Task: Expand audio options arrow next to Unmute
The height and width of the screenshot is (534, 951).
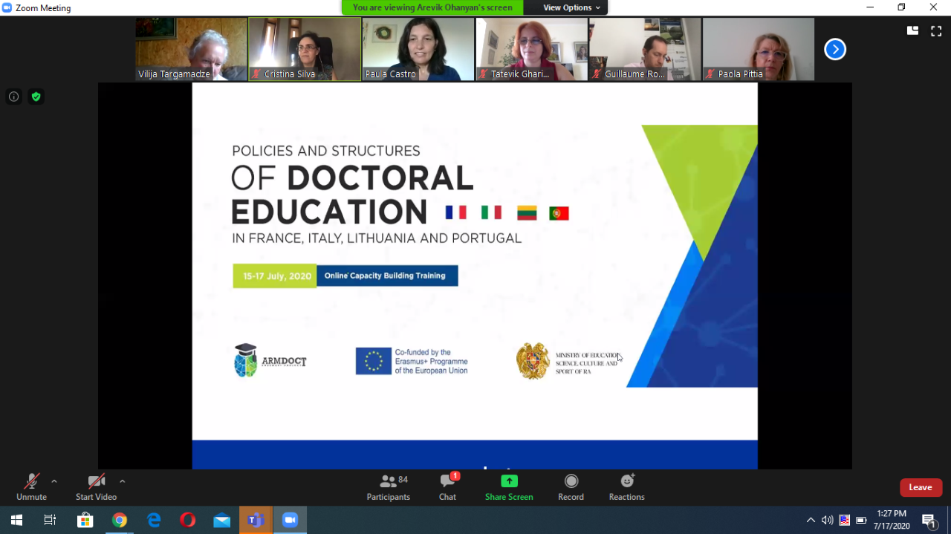Action: 54,481
